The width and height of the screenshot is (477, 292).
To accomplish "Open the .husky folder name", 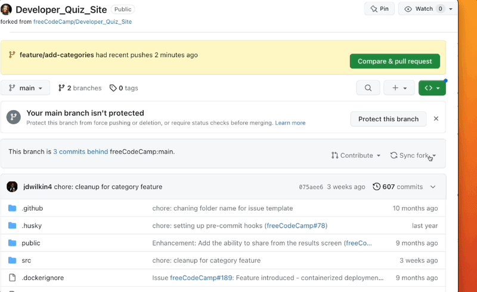I will click(x=32, y=225).
